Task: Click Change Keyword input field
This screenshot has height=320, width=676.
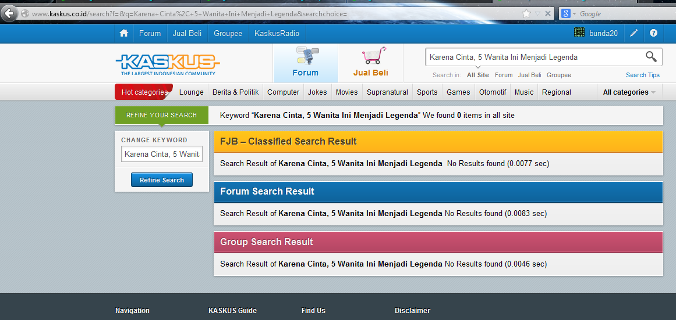Action: coord(162,154)
